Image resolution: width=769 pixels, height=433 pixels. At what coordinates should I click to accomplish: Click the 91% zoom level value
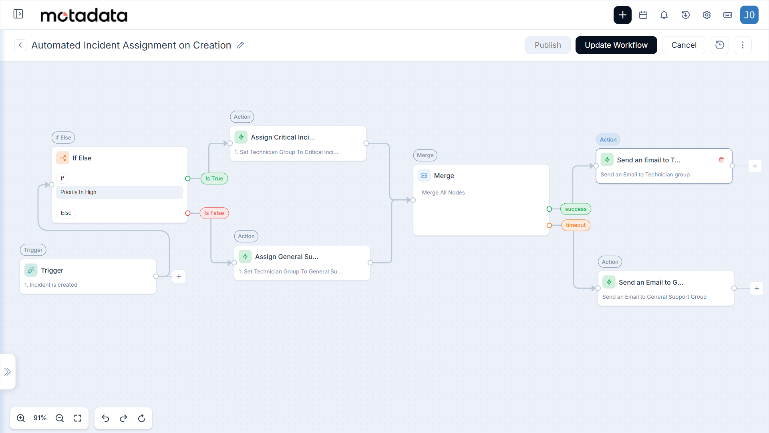40,418
